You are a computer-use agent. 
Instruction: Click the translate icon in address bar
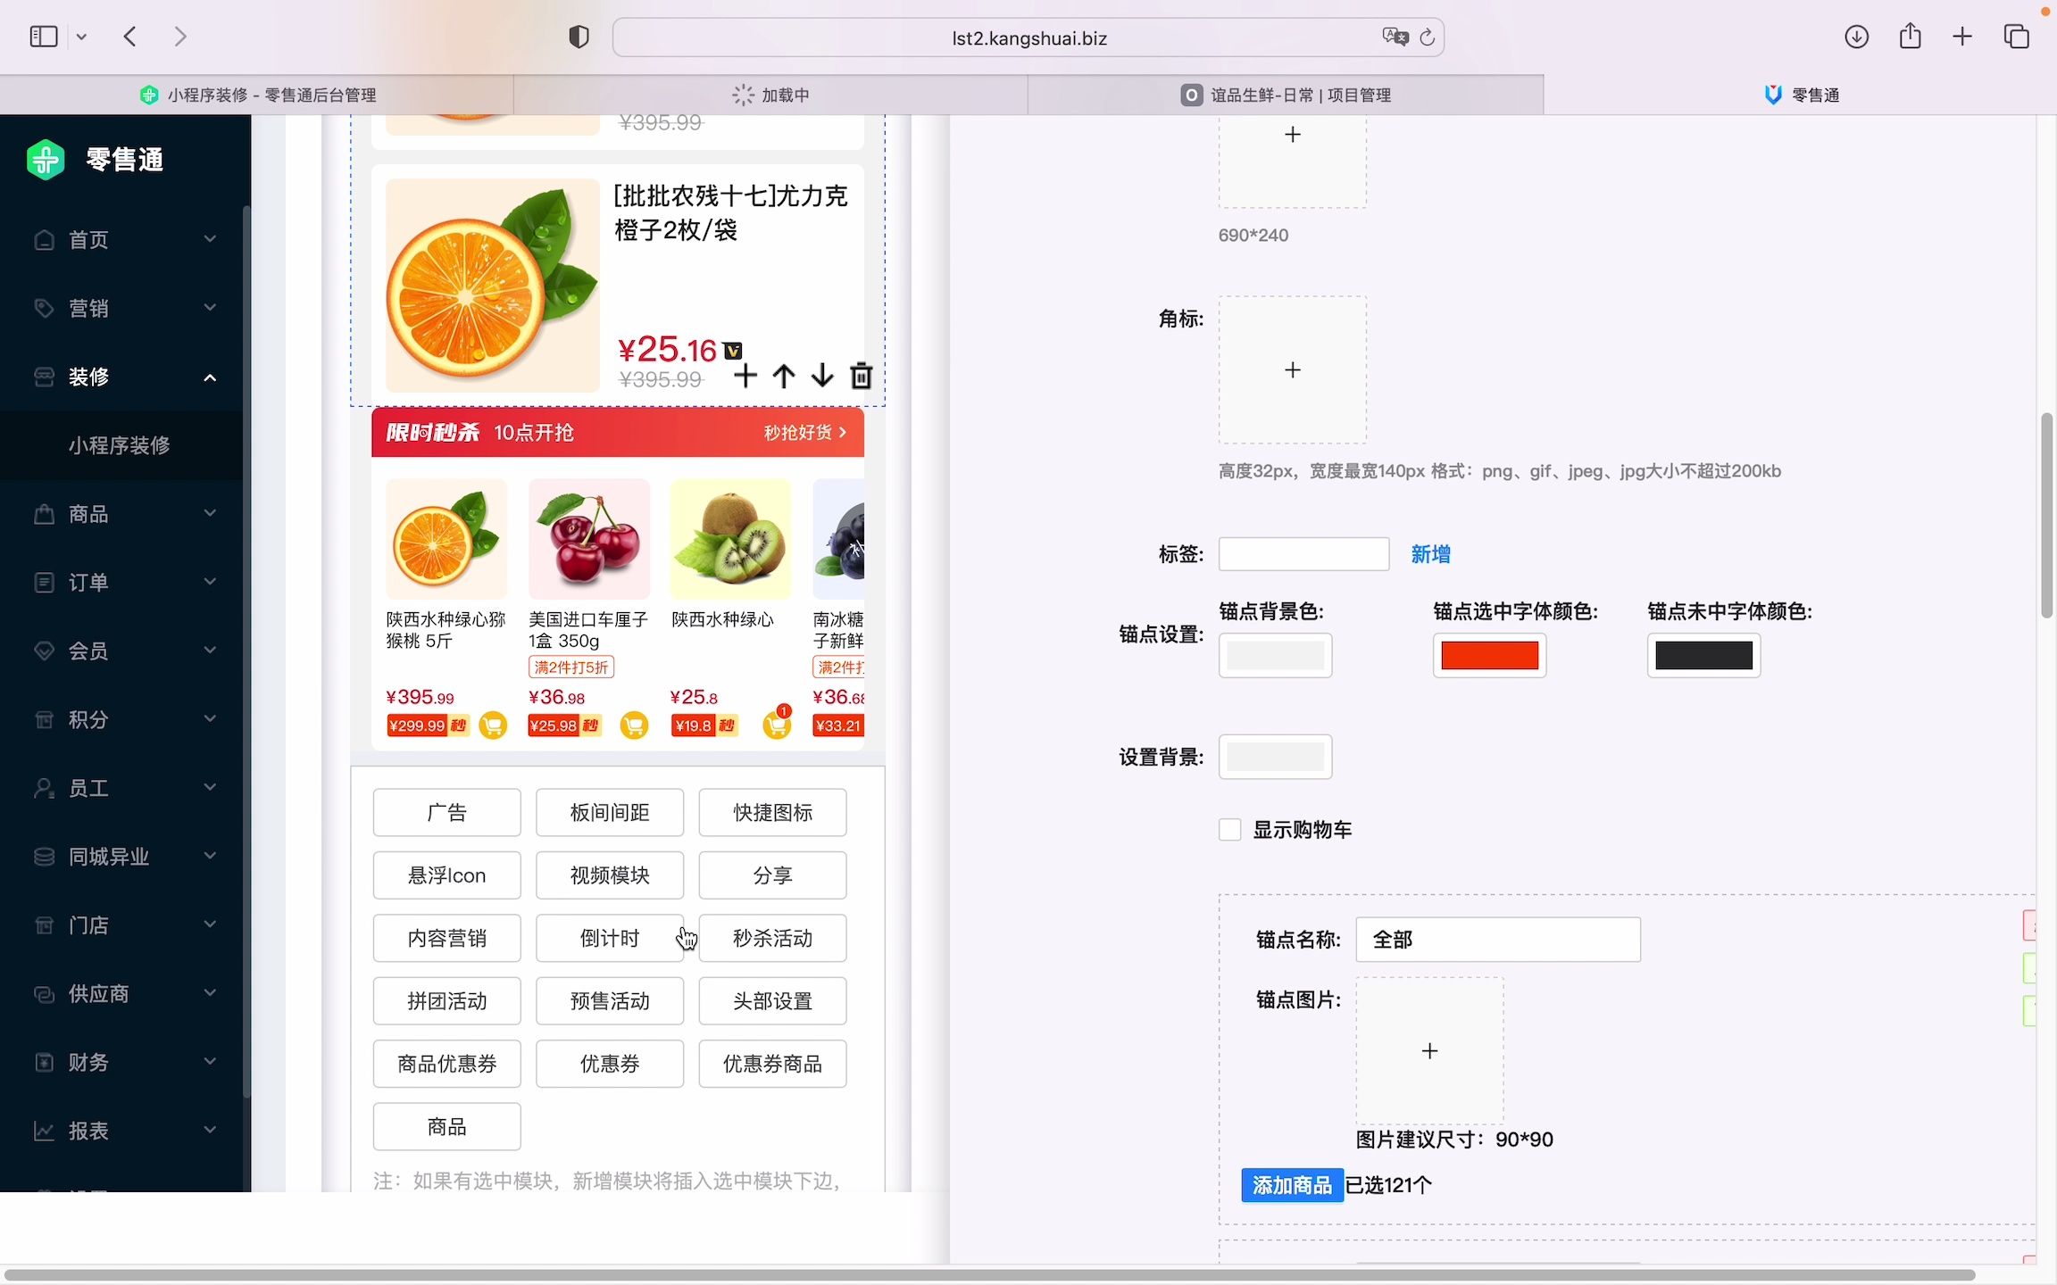click(x=1395, y=37)
